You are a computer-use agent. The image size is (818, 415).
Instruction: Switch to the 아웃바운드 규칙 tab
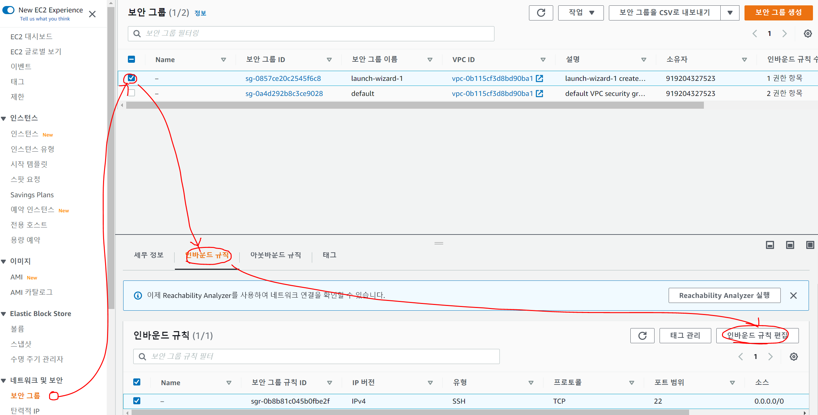pyautogui.click(x=275, y=255)
